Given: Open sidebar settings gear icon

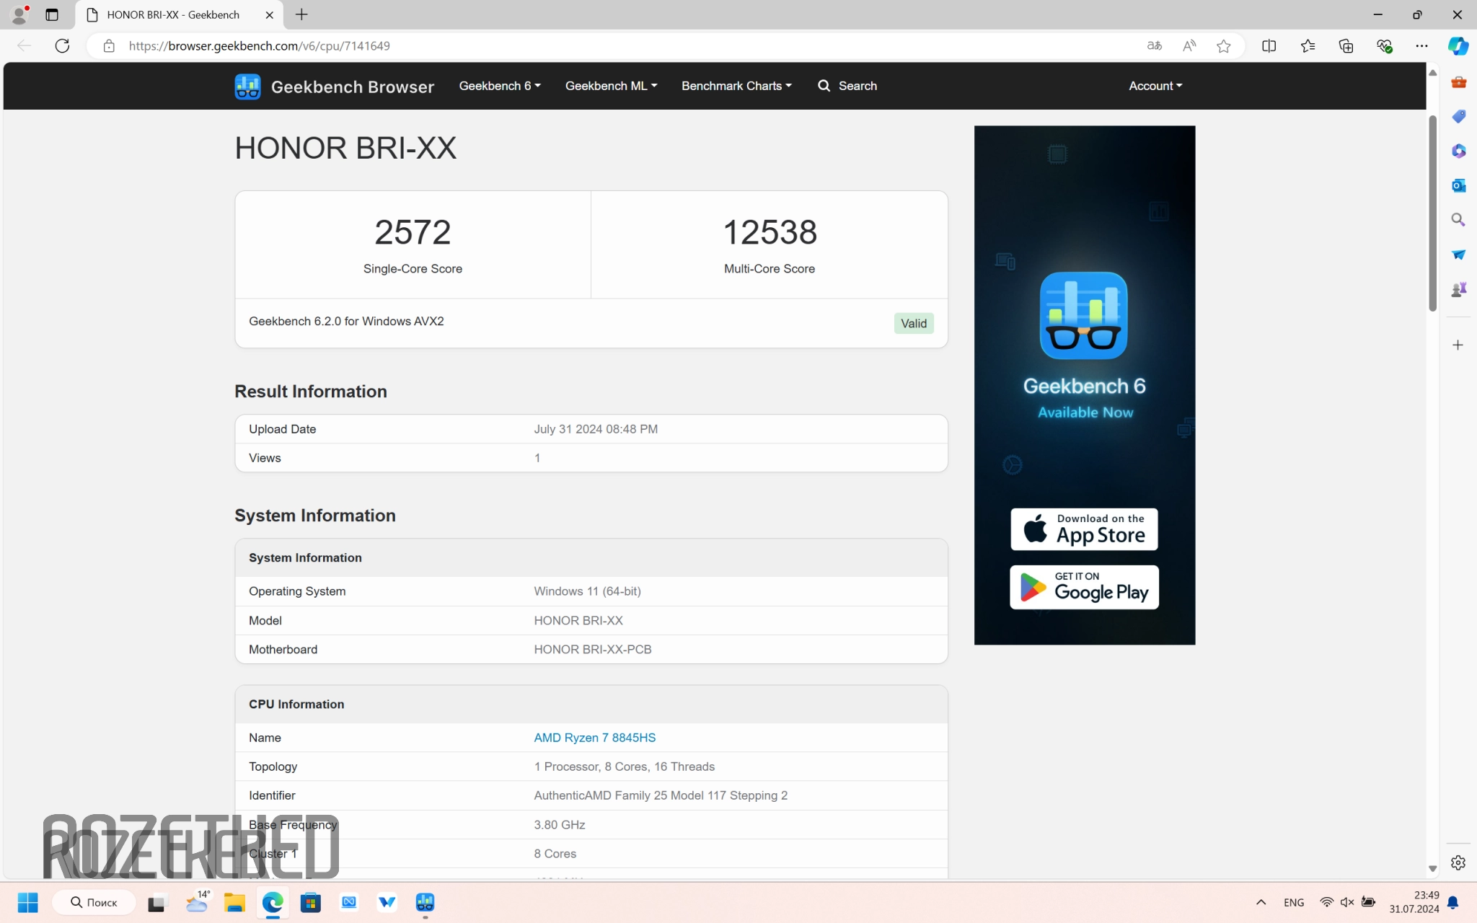Looking at the screenshot, I should tap(1458, 862).
